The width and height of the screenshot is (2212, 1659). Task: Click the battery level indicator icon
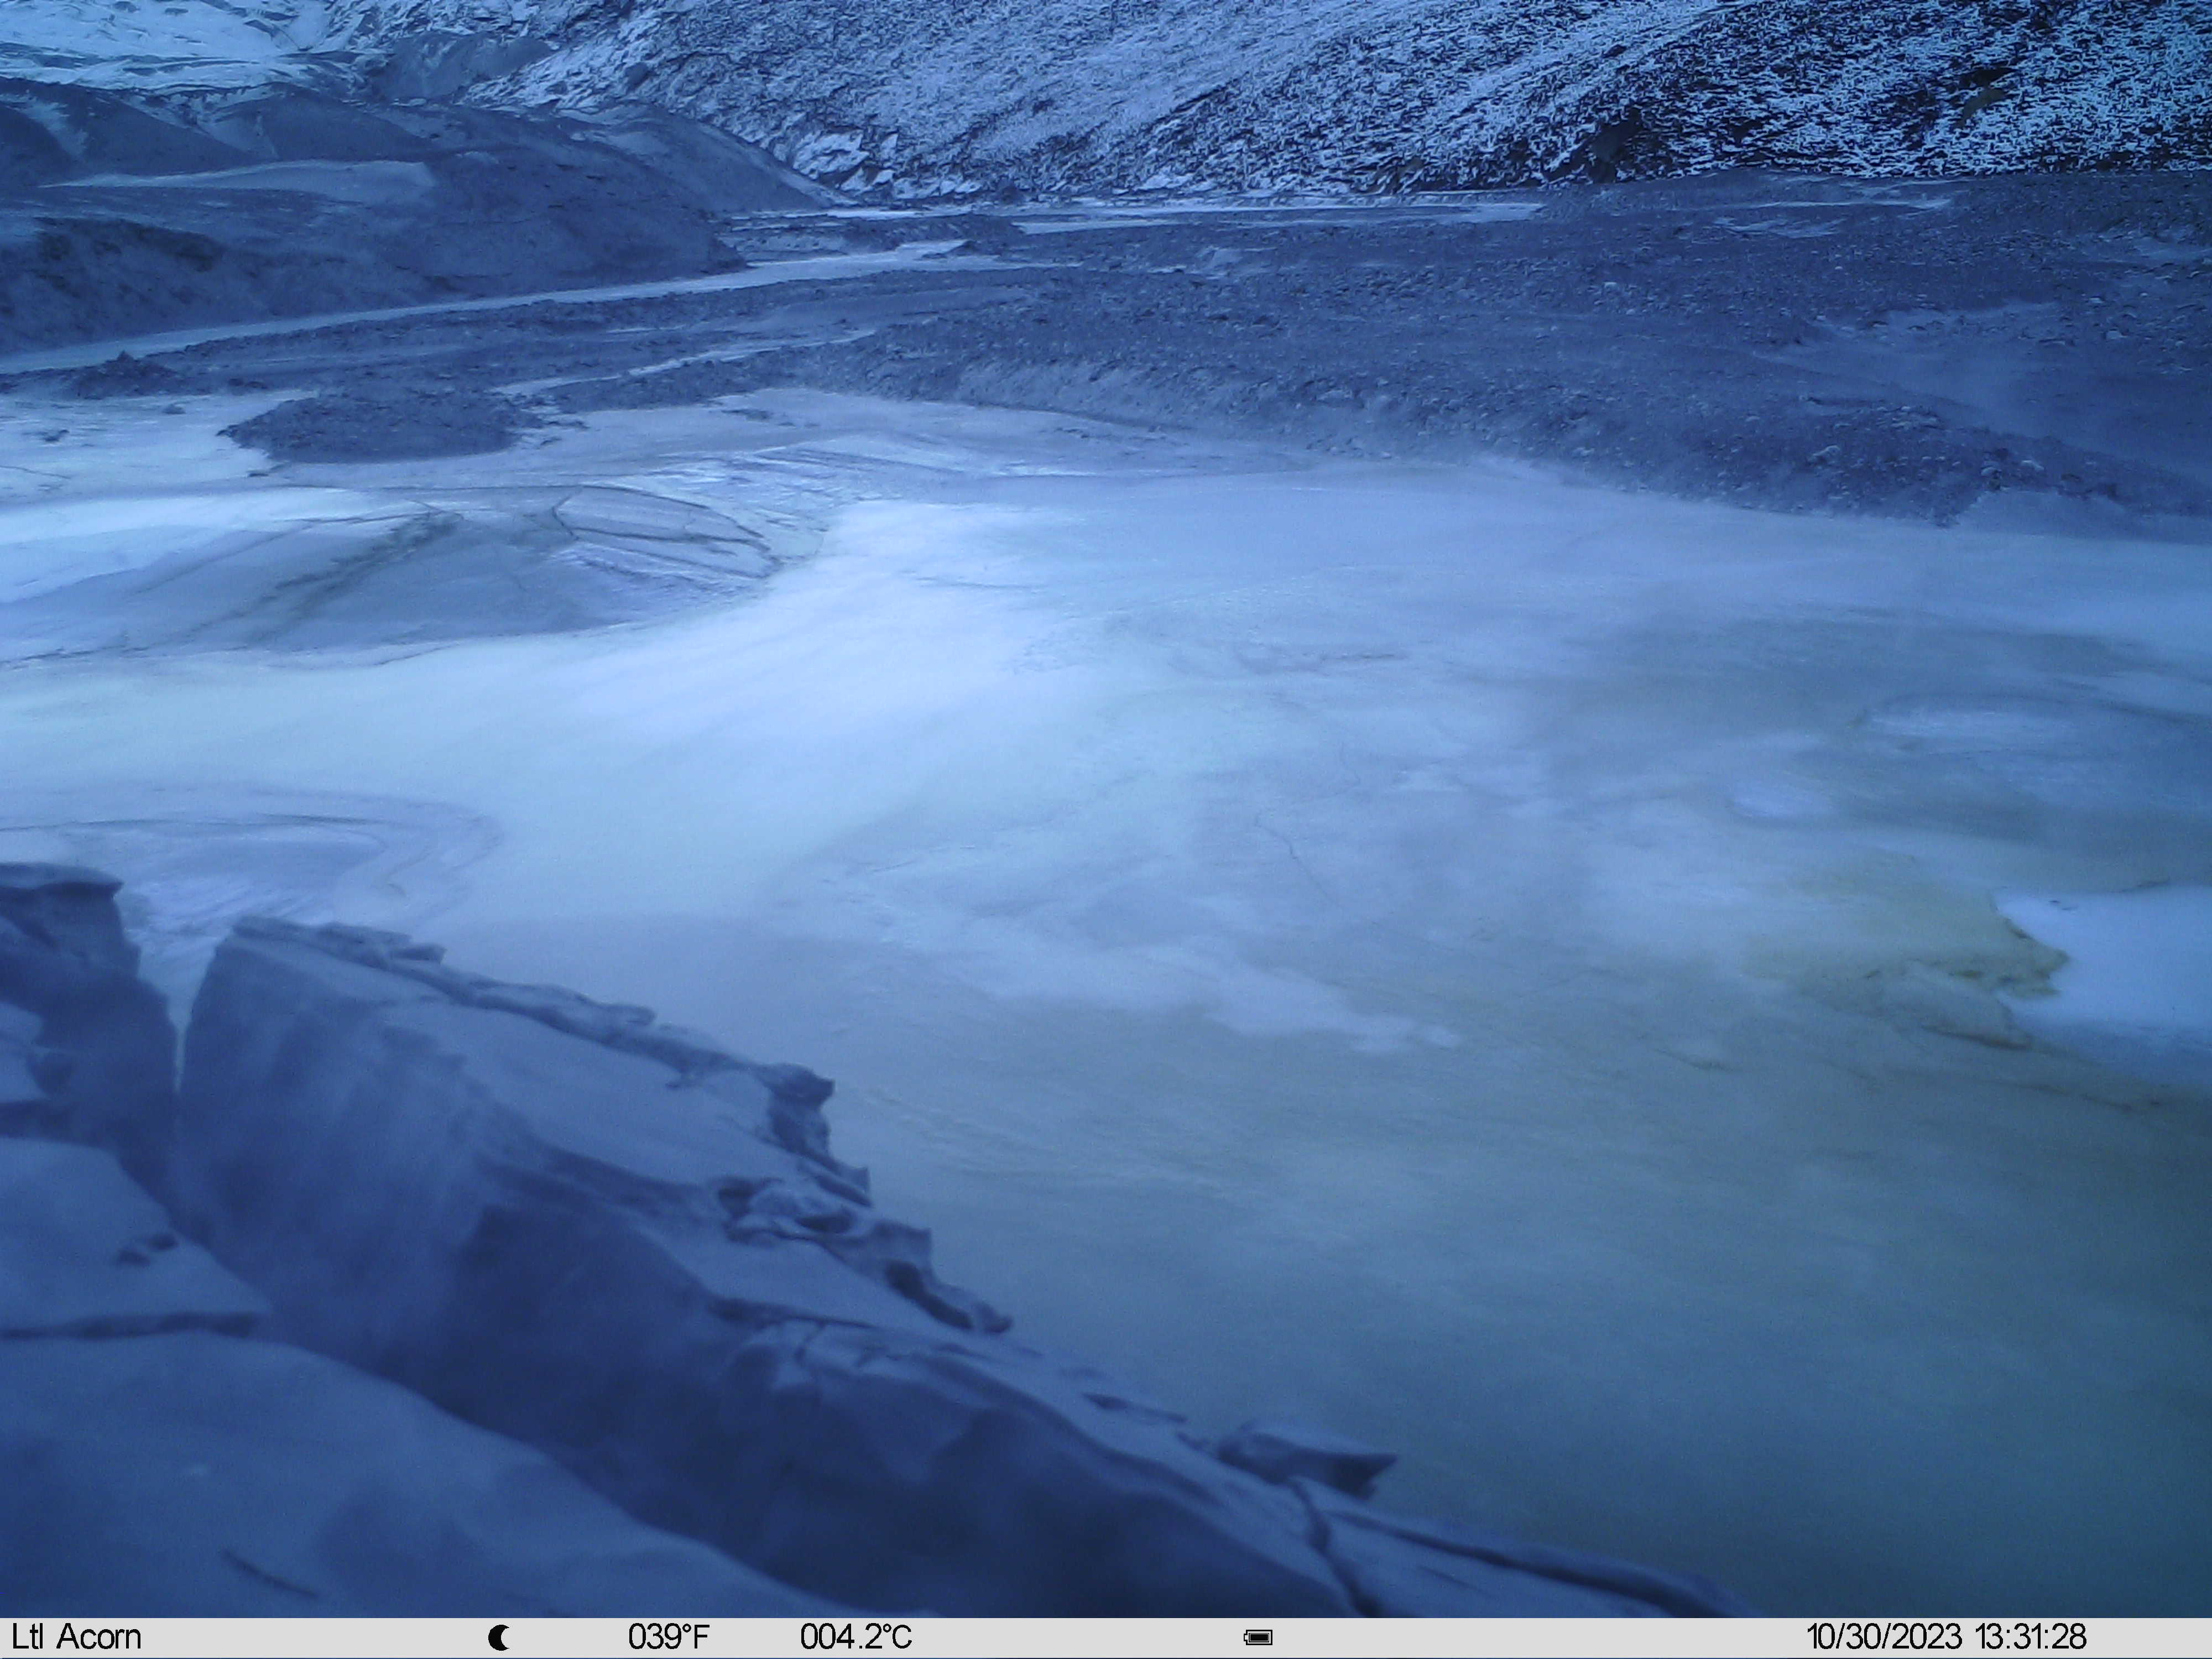[1258, 1638]
